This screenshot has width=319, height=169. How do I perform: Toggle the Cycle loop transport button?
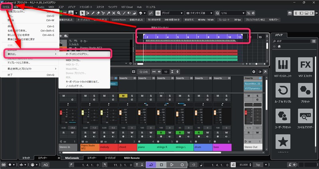[x=151, y=165]
